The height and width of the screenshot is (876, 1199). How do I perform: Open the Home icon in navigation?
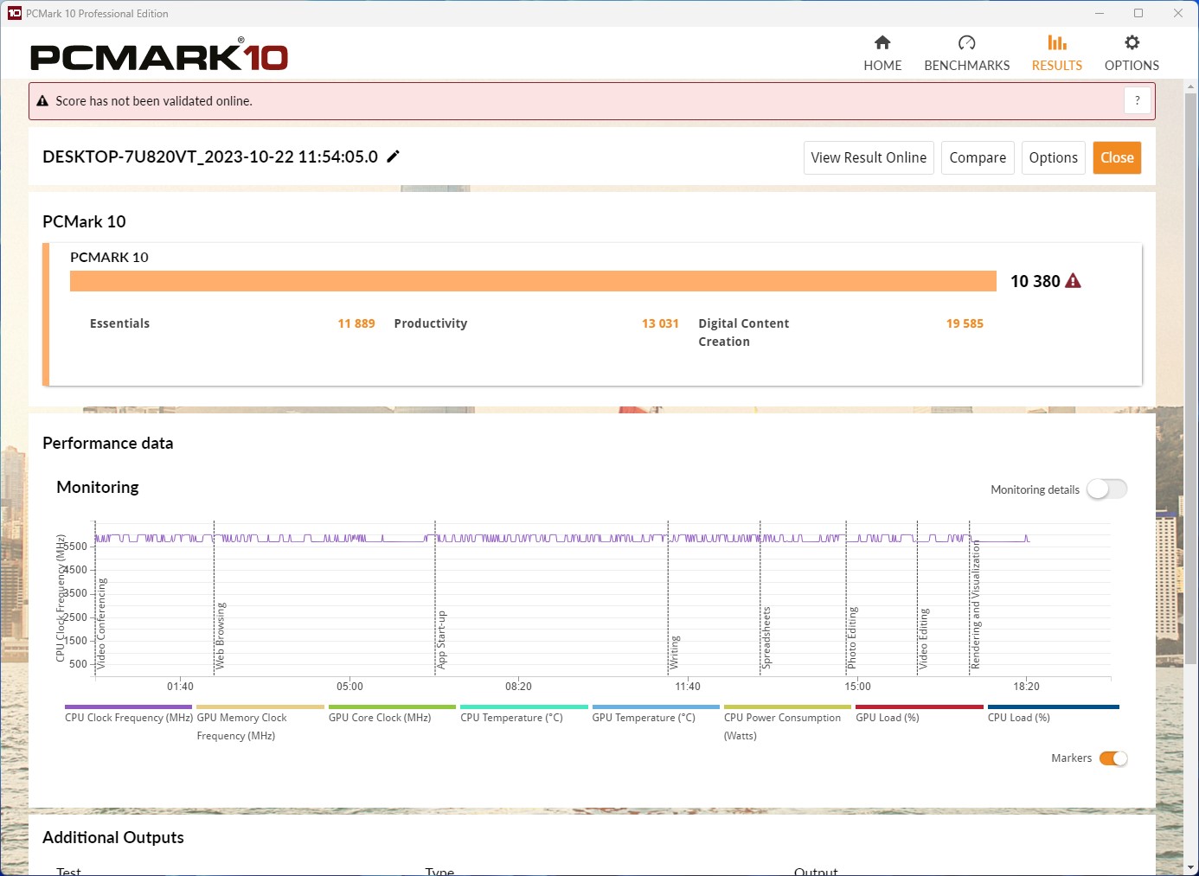882,43
